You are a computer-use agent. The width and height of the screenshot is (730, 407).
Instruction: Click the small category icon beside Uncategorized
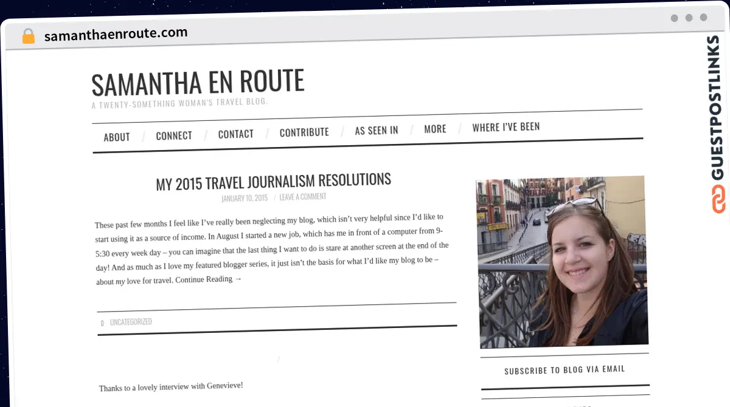102,323
